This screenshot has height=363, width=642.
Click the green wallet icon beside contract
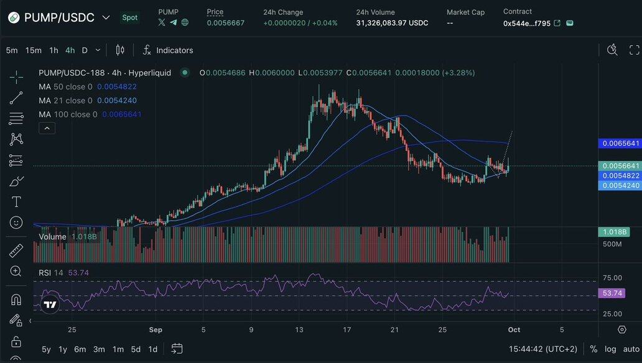(x=570, y=24)
